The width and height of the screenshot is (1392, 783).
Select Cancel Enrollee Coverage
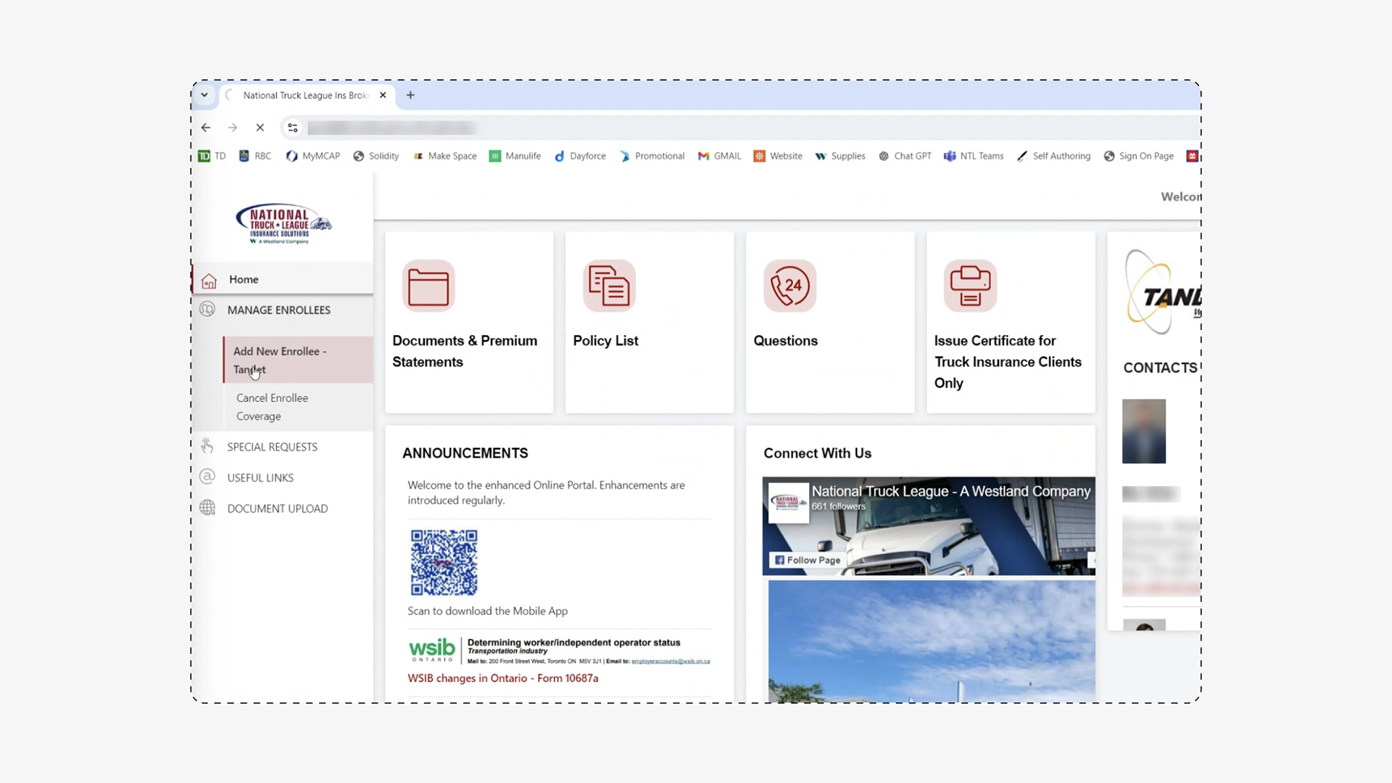click(298, 407)
